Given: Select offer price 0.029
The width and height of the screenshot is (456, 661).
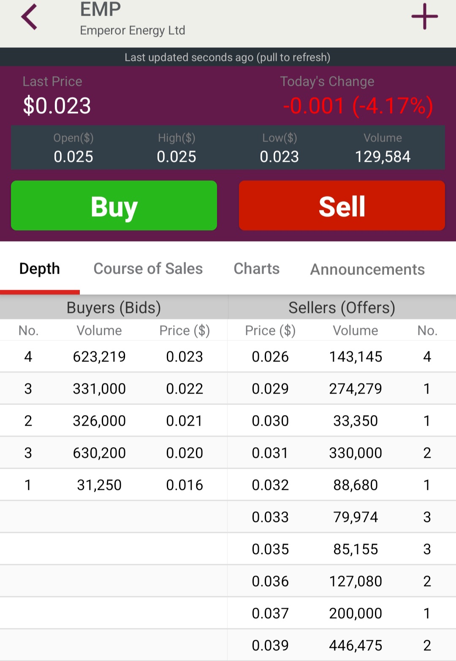Looking at the screenshot, I should (x=270, y=389).
